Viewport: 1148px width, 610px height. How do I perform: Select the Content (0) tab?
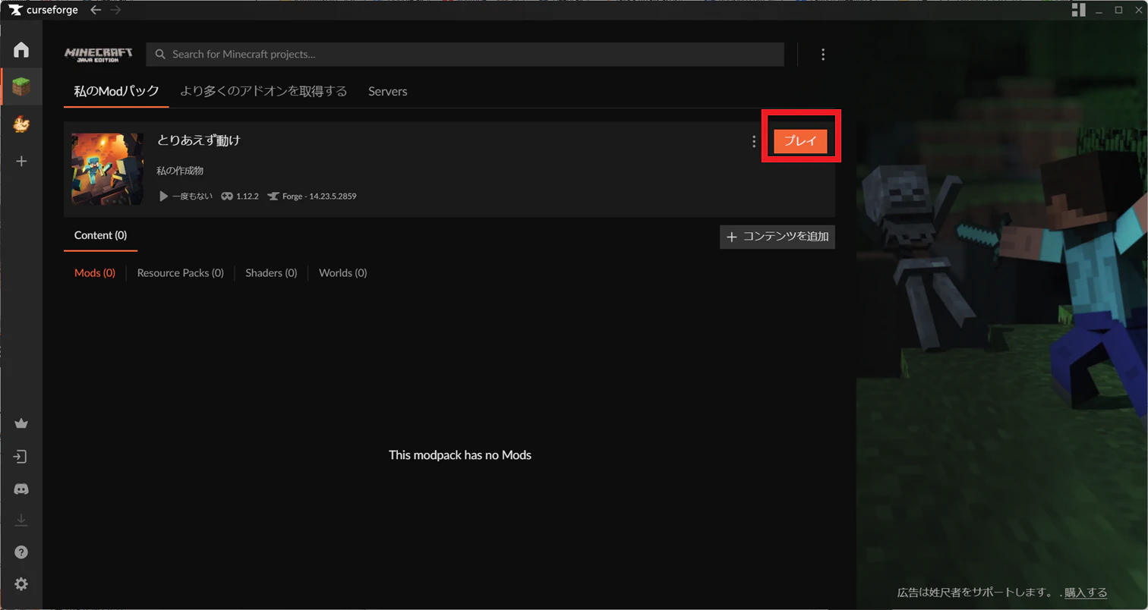click(101, 235)
